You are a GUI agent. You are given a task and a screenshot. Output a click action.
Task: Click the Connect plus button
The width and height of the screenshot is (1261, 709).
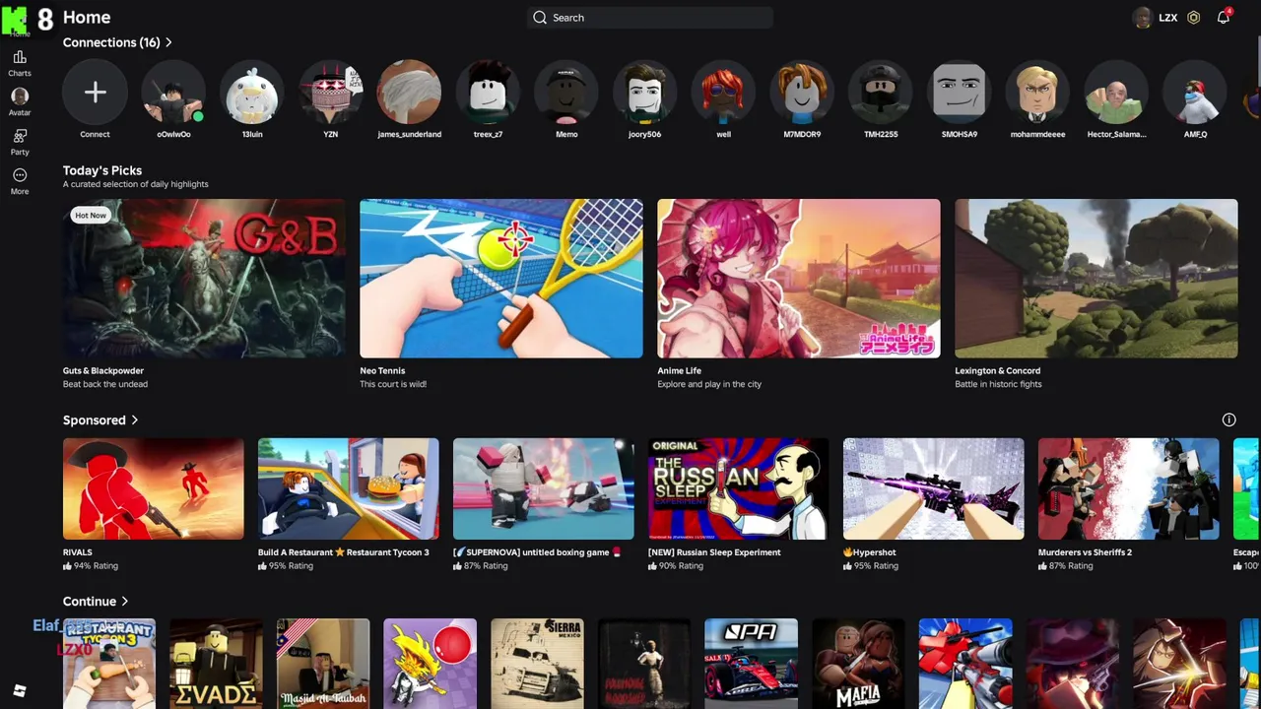point(95,93)
